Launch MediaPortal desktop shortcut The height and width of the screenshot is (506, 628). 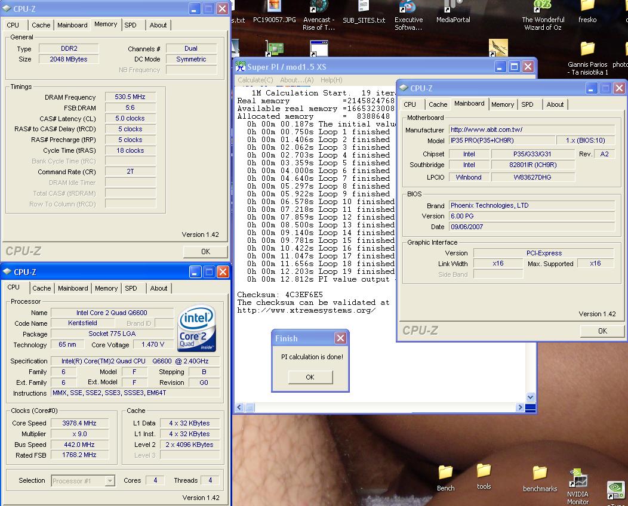tap(453, 12)
